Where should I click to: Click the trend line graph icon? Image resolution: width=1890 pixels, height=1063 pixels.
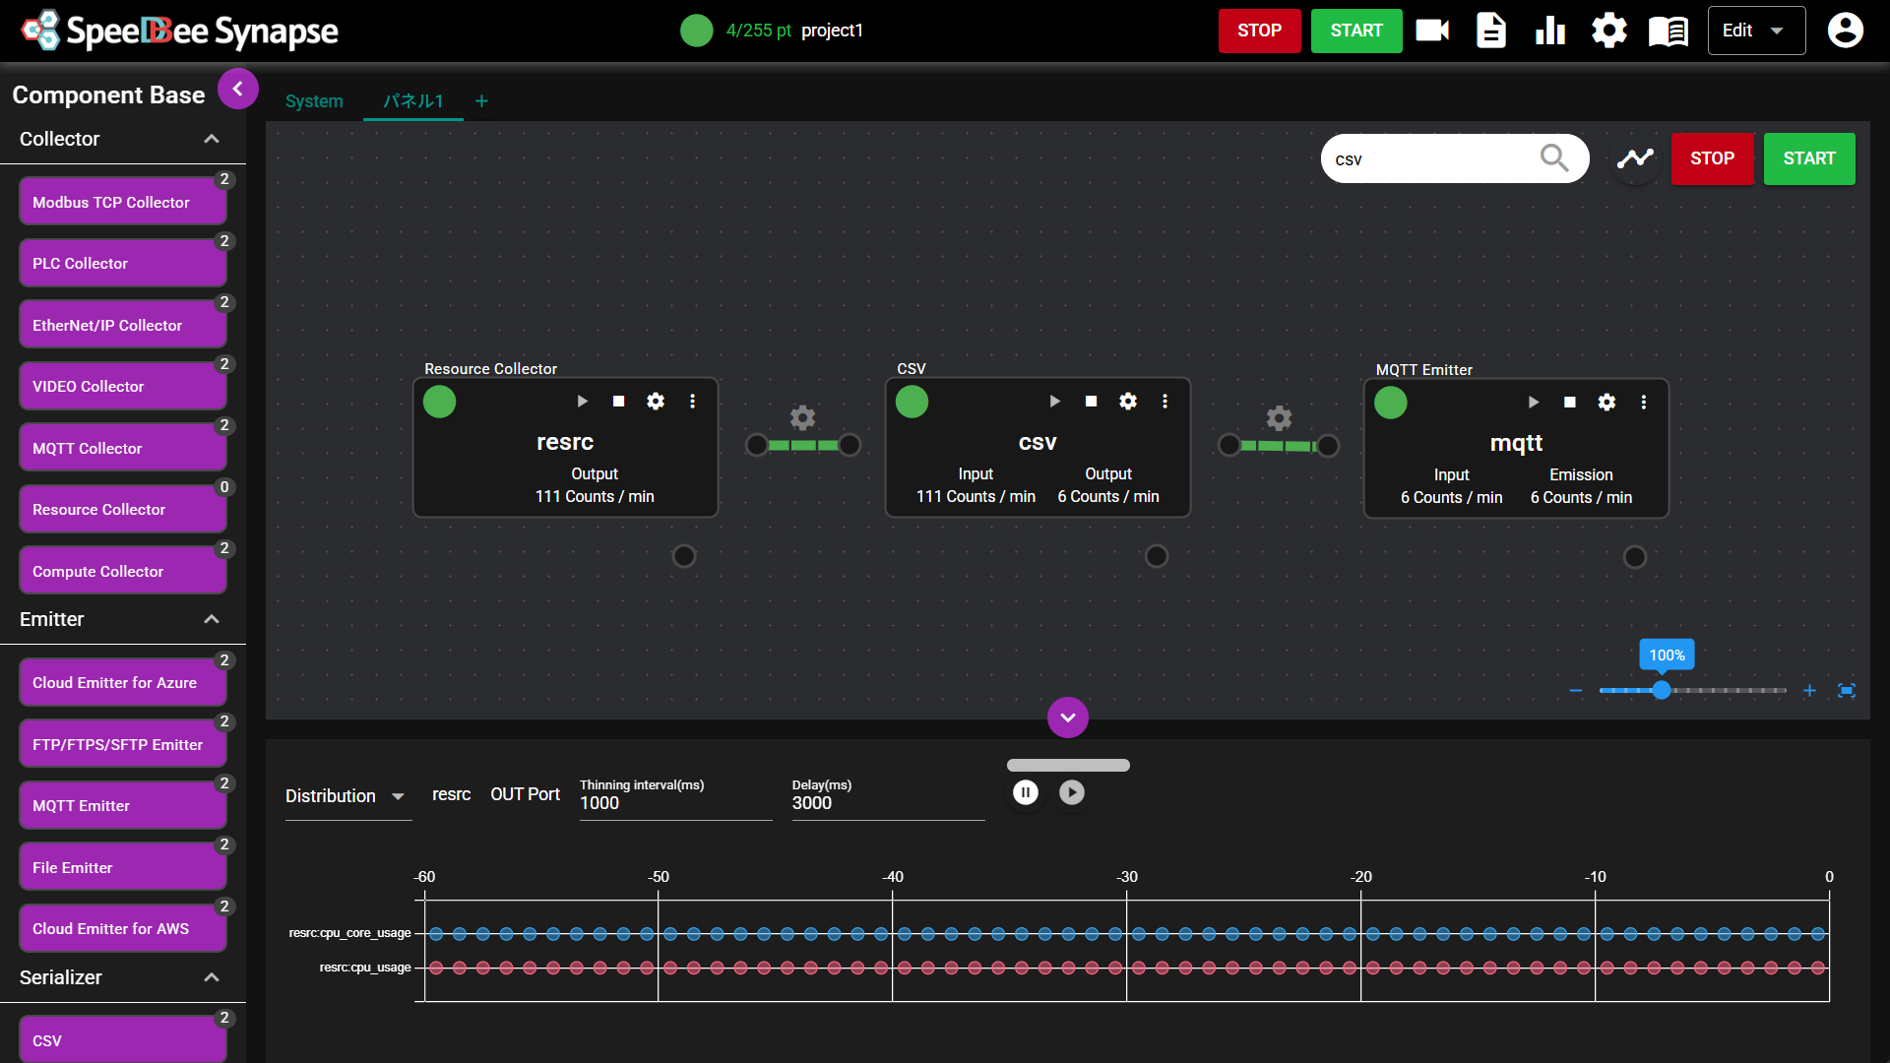(1635, 158)
